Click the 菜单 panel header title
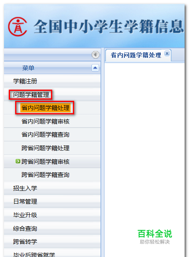Viewport: 189px width, 257px height. (28, 68)
